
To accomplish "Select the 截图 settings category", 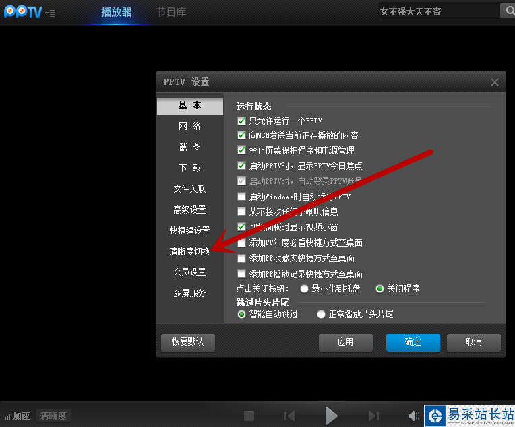I will pyautogui.click(x=190, y=147).
